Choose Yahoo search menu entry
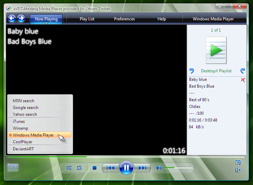253x185 pixels. tap(40, 114)
